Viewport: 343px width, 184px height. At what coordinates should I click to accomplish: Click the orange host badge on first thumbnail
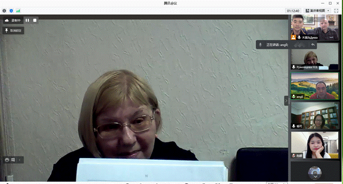(293, 37)
